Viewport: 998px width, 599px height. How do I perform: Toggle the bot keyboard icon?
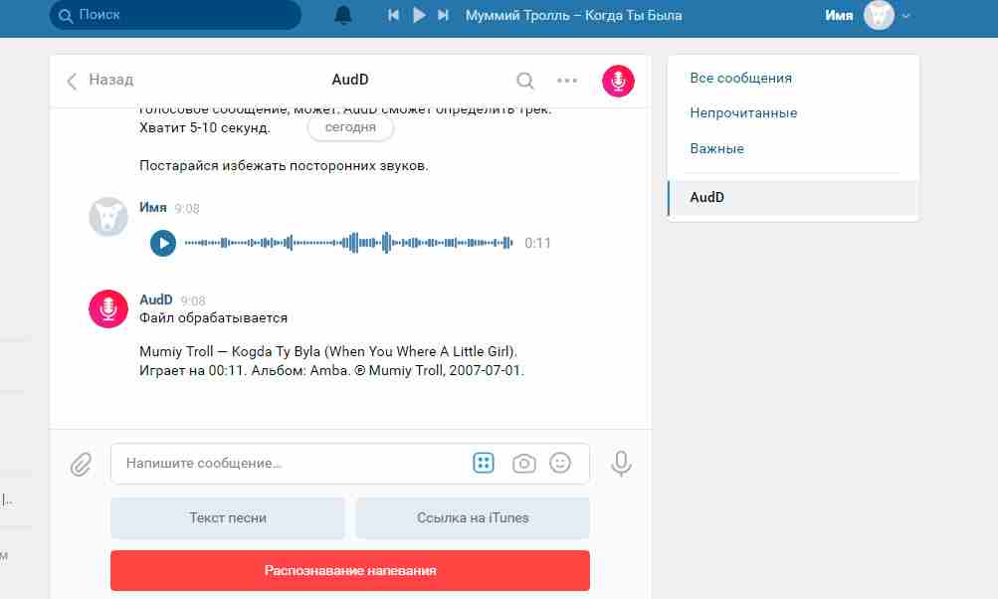tap(484, 463)
